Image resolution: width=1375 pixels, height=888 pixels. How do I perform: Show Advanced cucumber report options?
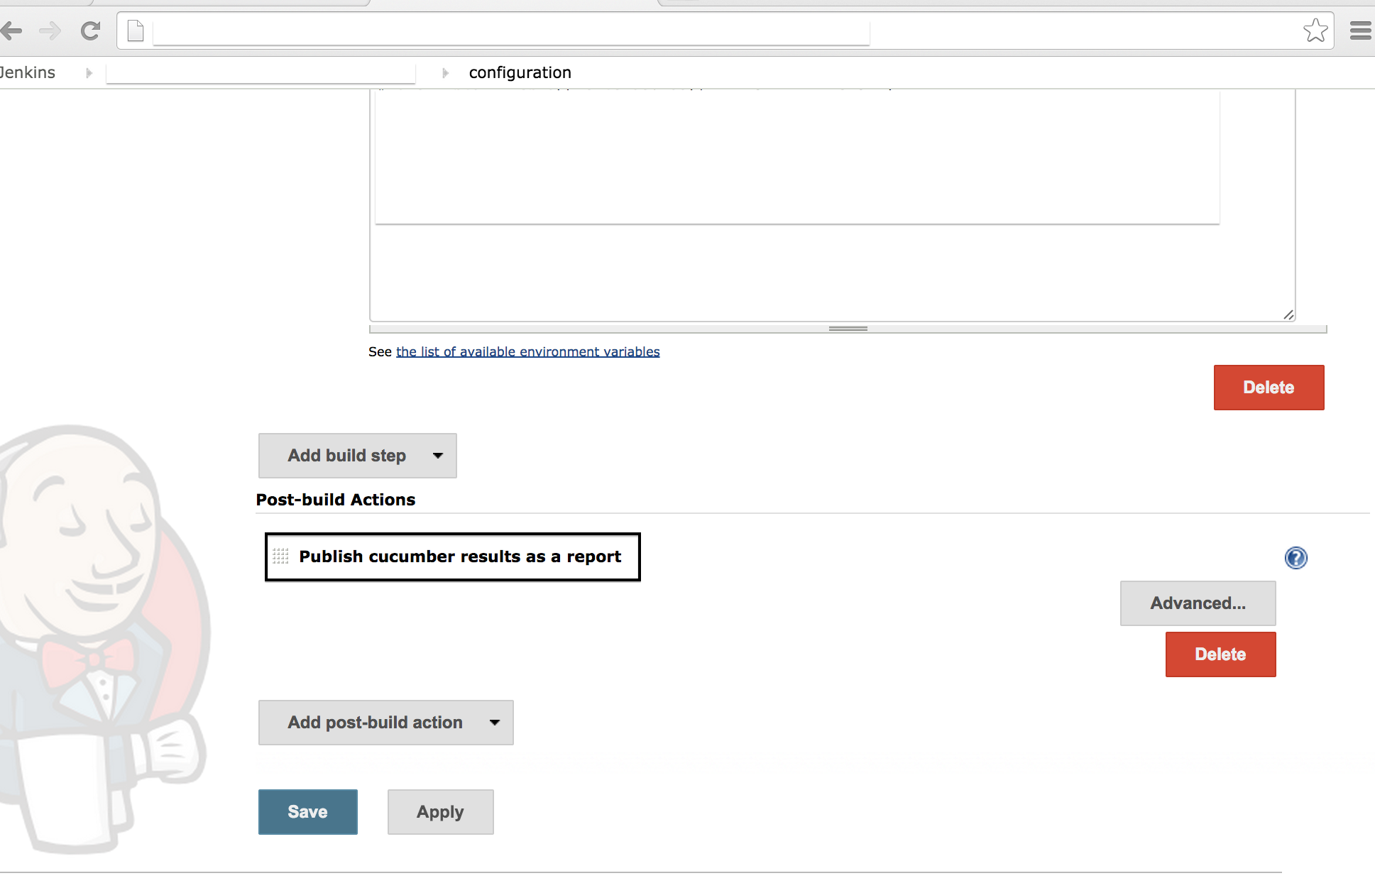tap(1198, 603)
